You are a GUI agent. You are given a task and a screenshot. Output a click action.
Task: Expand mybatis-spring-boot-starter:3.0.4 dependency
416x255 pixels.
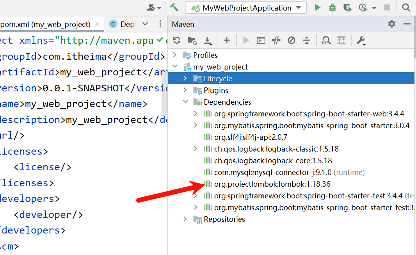coord(196,125)
